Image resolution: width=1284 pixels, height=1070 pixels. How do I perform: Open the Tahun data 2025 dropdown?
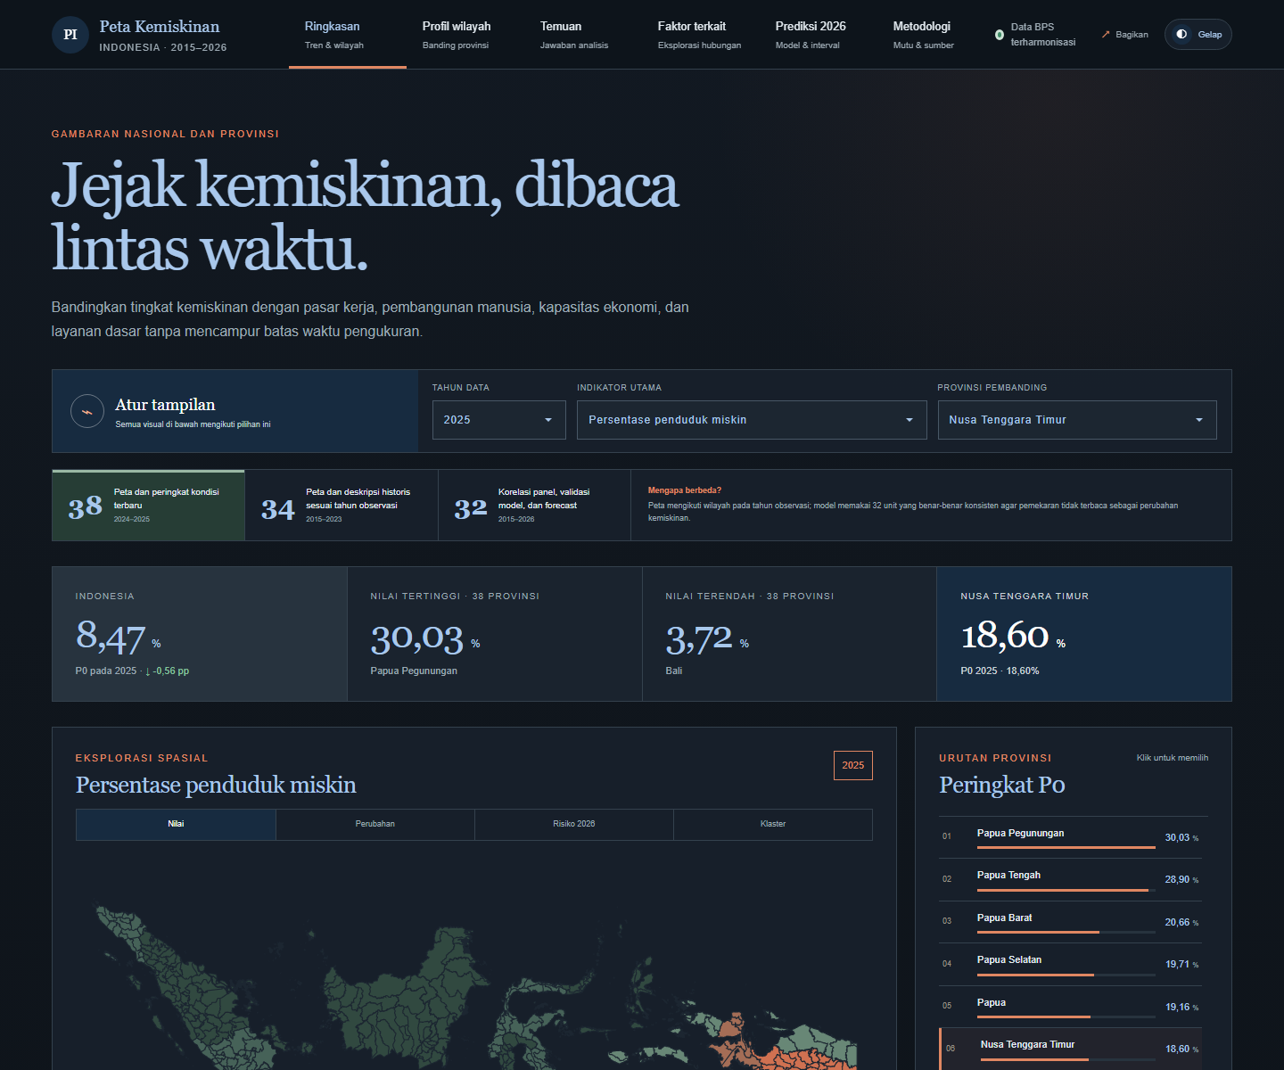click(499, 420)
